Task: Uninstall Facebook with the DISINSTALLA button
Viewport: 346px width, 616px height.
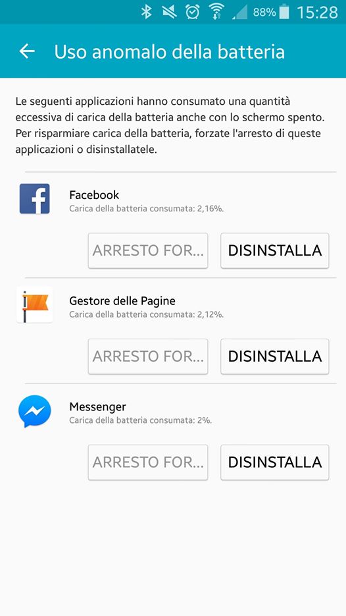Action: (274, 250)
